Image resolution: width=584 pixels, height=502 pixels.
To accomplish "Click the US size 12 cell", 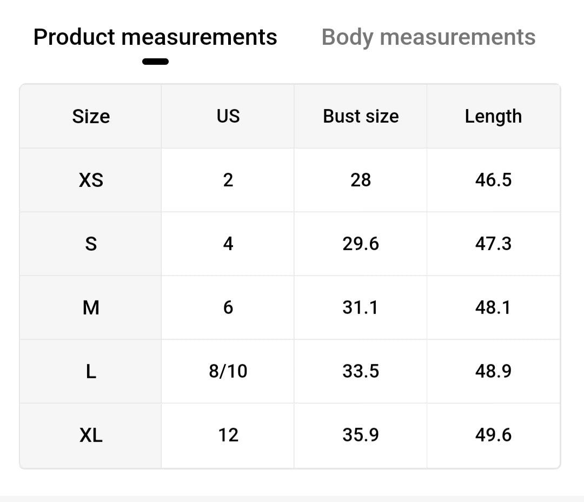I will click(228, 435).
